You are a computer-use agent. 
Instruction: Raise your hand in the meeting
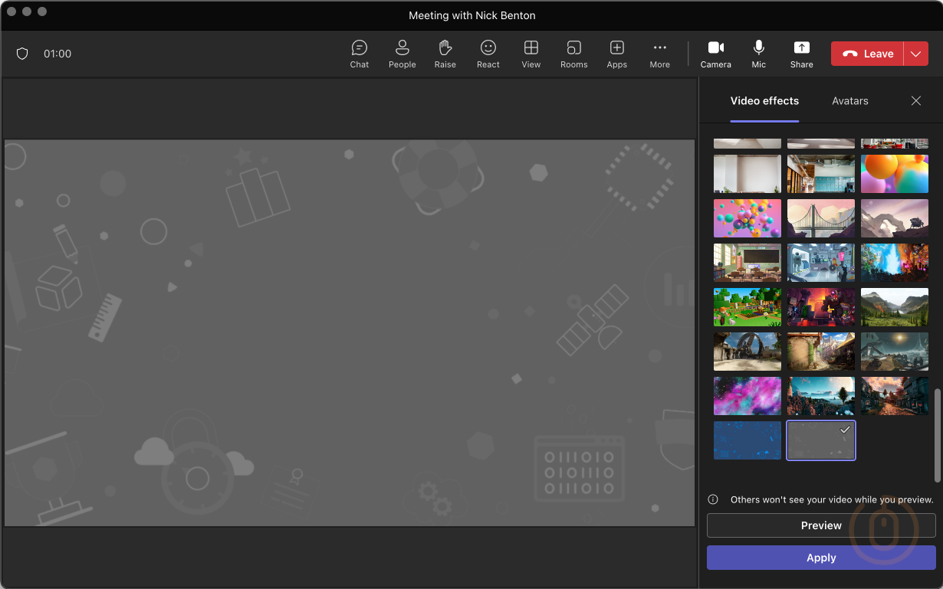445,54
